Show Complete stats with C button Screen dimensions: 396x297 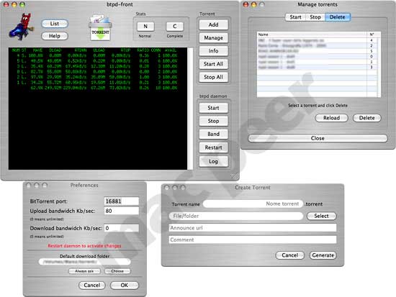175,26
